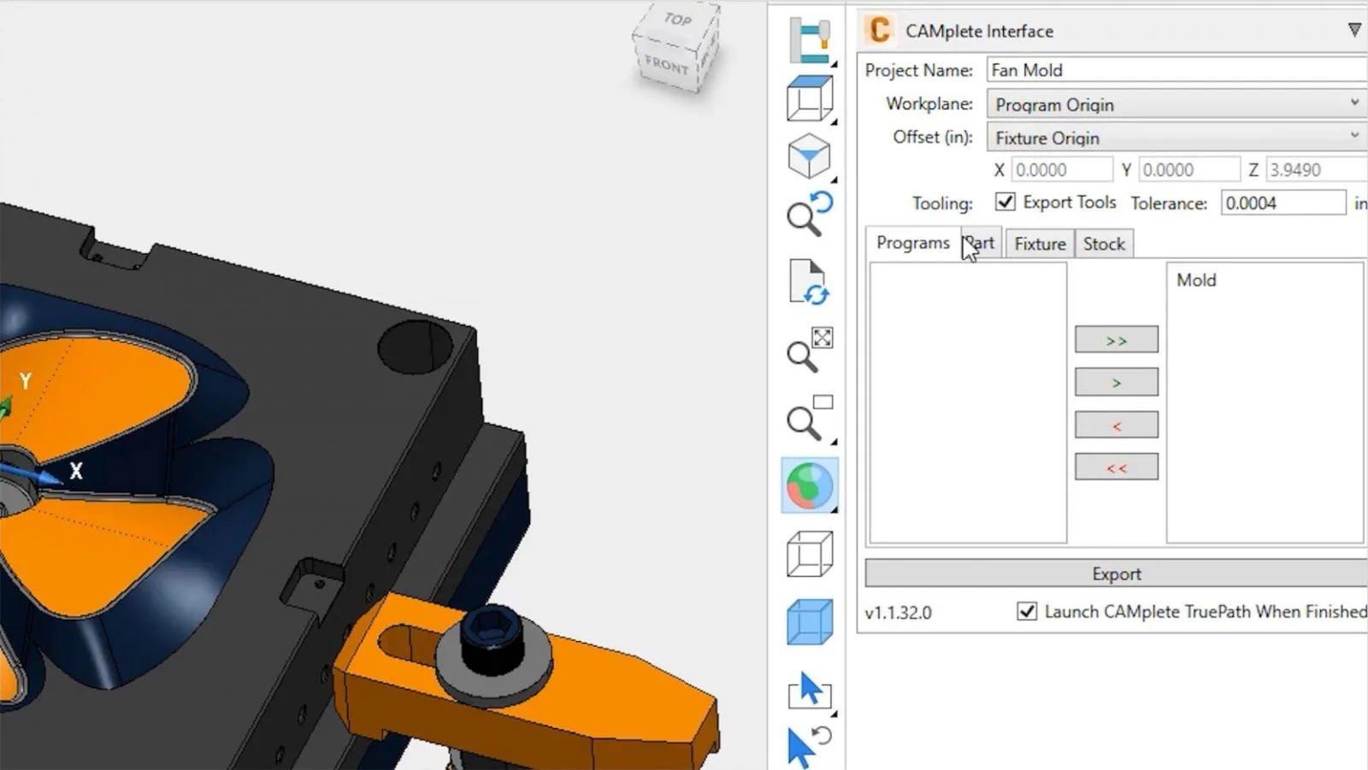Screen dimensions: 1368x770
Task: Toggle the Export Tools checkbox
Action: [1005, 203]
